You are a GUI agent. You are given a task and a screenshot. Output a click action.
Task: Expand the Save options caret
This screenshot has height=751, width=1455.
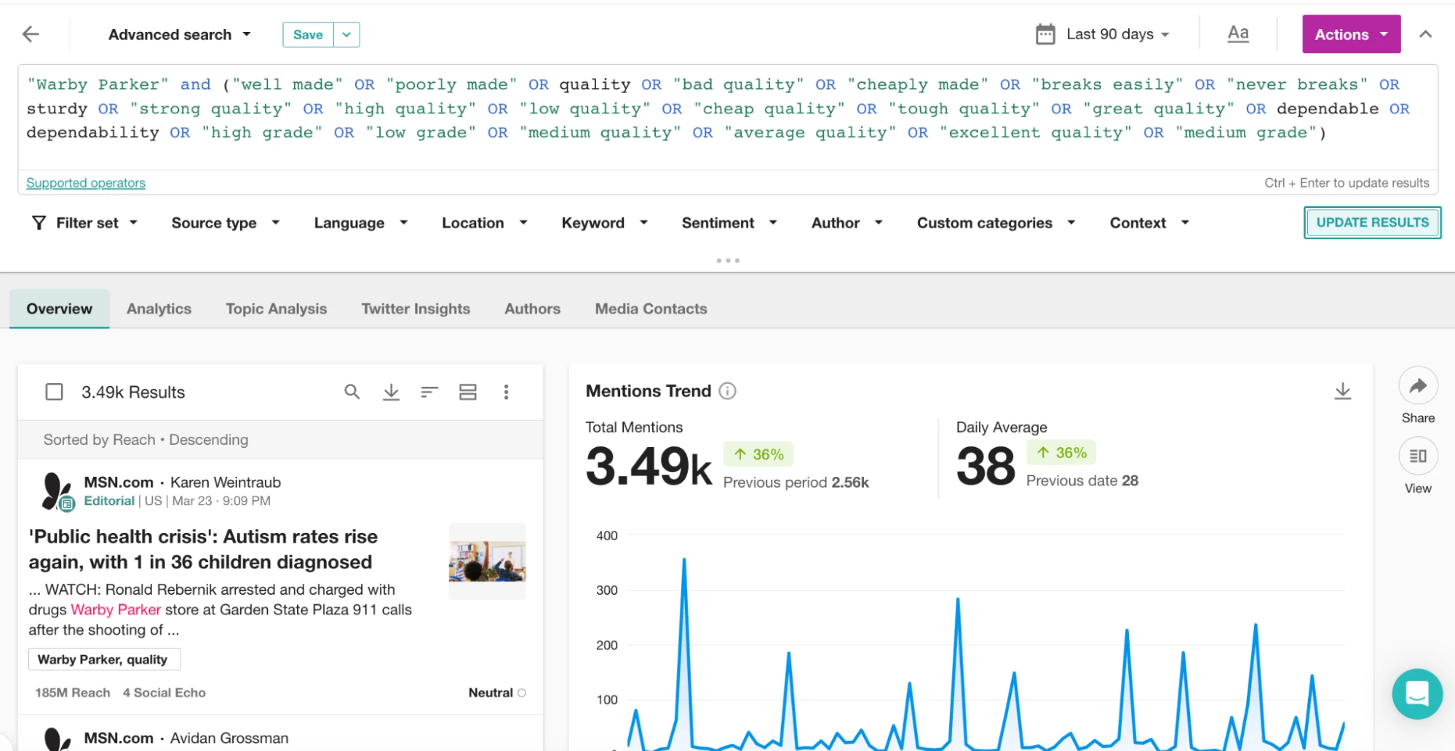click(346, 34)
